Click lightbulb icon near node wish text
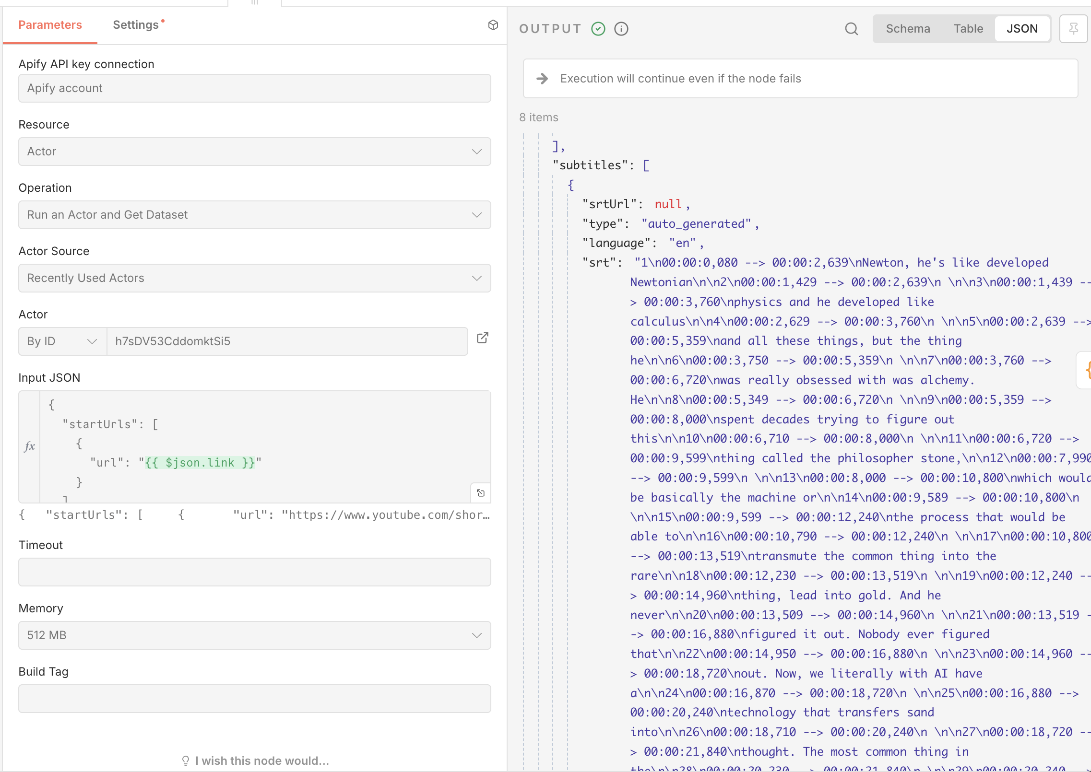The width and height of the screenshot is (1091, 772). 186,761
